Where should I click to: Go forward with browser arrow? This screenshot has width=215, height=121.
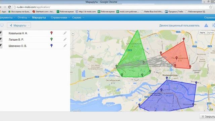pos(5,7)
